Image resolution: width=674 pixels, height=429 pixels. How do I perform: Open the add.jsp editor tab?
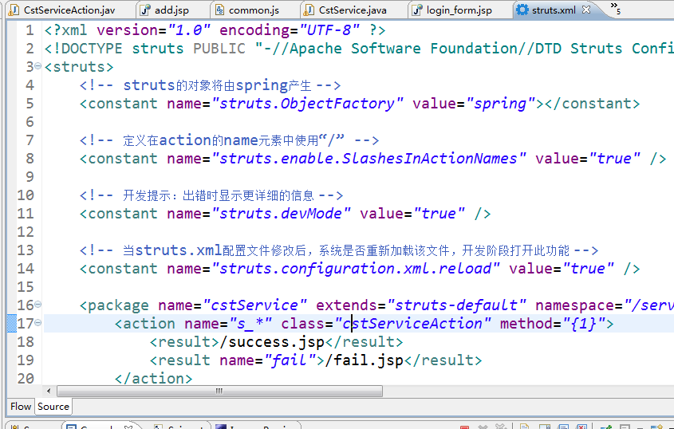165,10
